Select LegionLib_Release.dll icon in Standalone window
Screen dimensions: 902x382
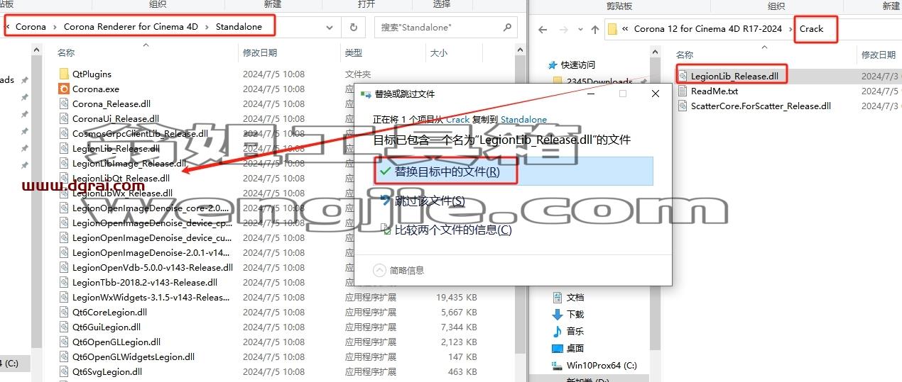pyautogui.click(x=64, y=148)
